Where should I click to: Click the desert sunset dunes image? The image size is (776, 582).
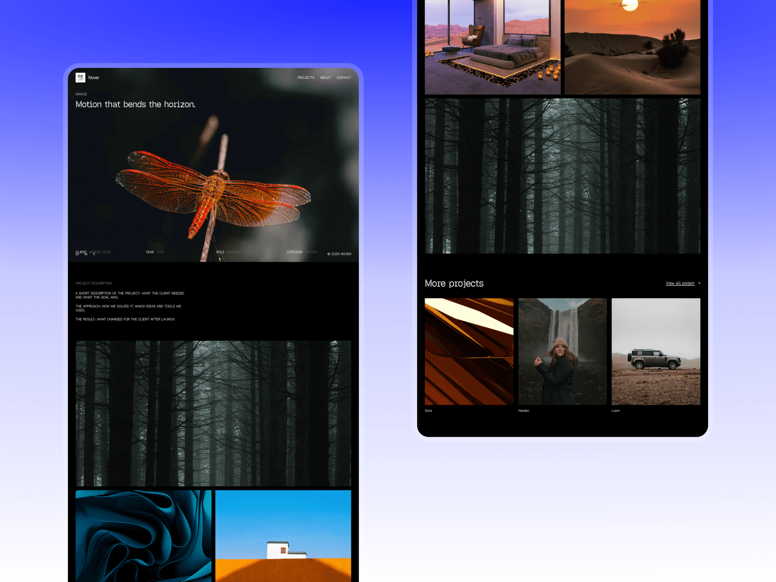pos(632,47)
